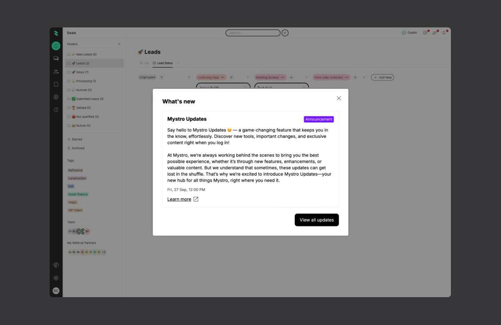The width and height of the screenshot is (501, 325).
Task: Select the Inbox (7) folder
Action: click(x=94, y=72)
